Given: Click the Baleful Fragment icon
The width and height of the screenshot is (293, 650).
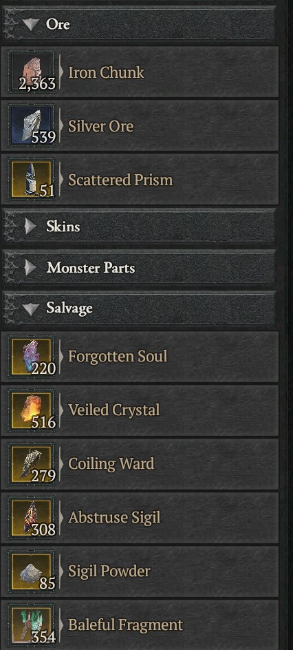Looking at the screenshot, I should click(31, 625).
